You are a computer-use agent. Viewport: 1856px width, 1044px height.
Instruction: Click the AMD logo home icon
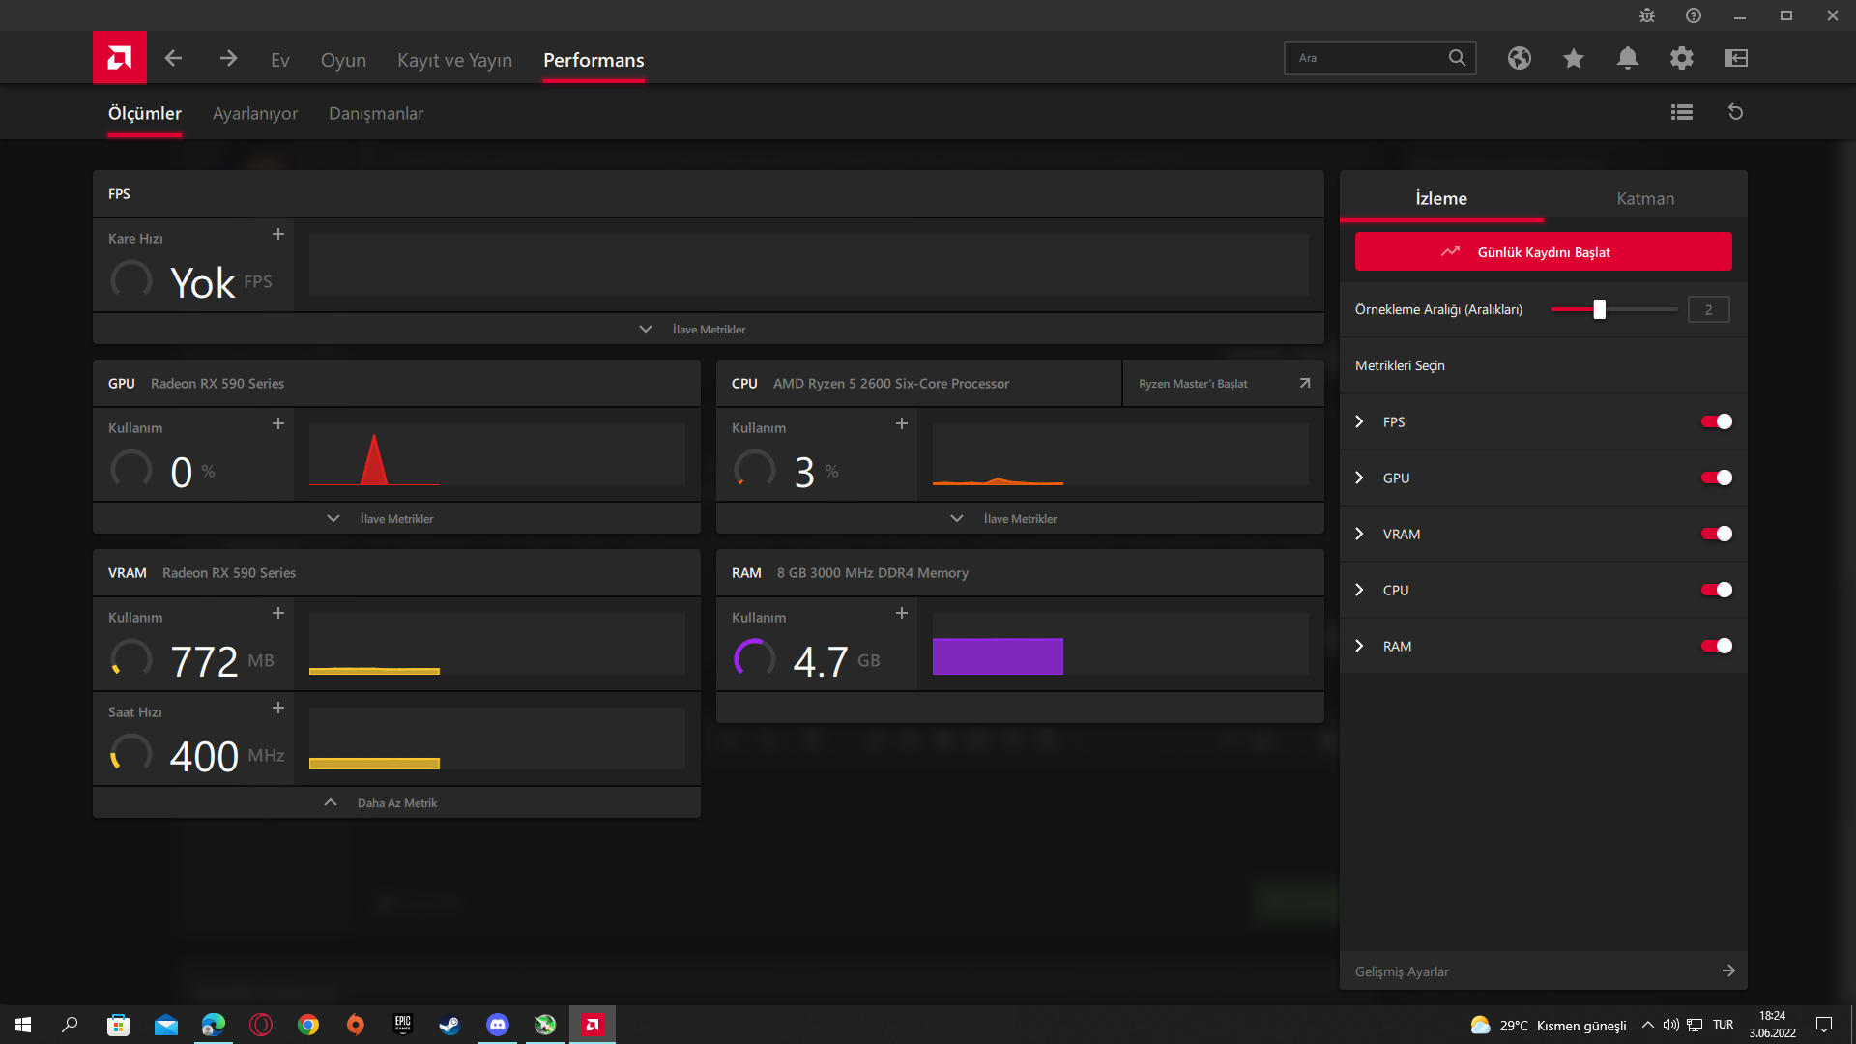tap(119, 58)
